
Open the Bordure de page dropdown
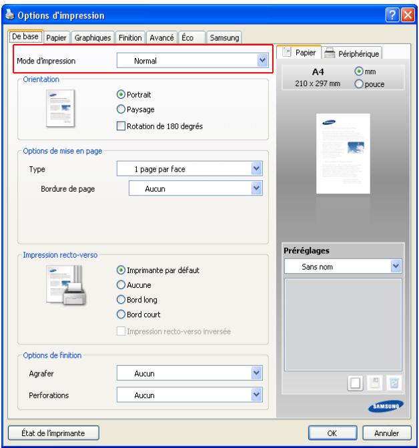[x=195, y=188]
